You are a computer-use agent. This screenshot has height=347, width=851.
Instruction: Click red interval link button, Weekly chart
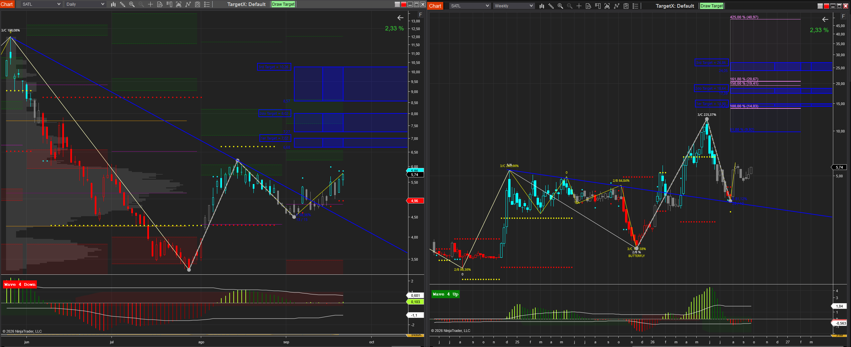(826, 6)
